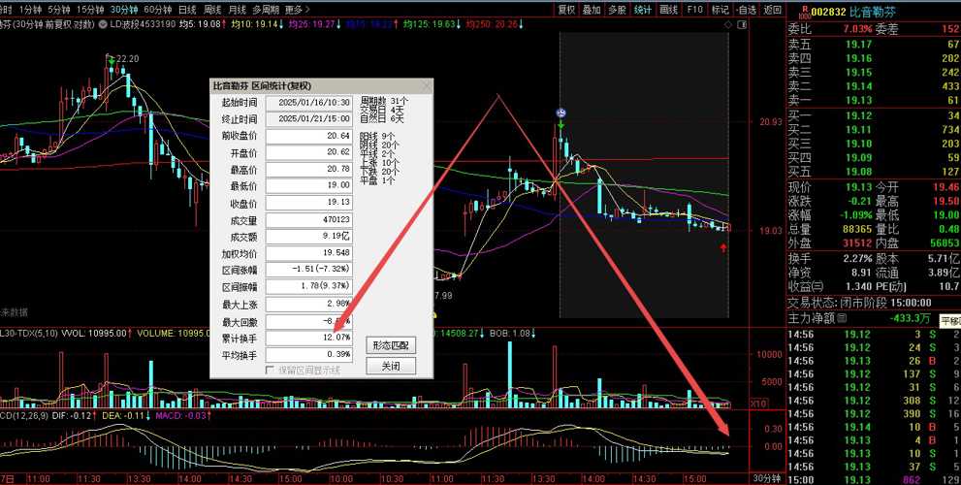
Task: Click the 最低价 value 19.00 in dialog
Action: click(x=309, y=186)
